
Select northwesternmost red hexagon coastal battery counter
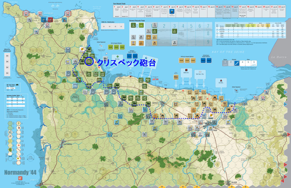click(x=26, y=13)
